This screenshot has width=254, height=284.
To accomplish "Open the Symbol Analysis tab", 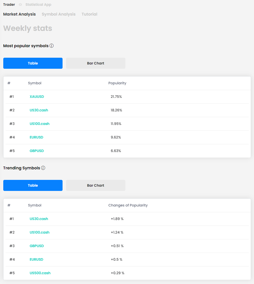I will point(59,14).
